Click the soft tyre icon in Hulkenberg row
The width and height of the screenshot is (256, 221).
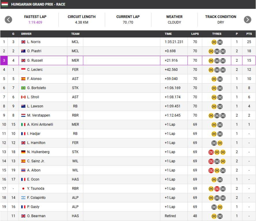pyautogui.click(x=211, y=152)
